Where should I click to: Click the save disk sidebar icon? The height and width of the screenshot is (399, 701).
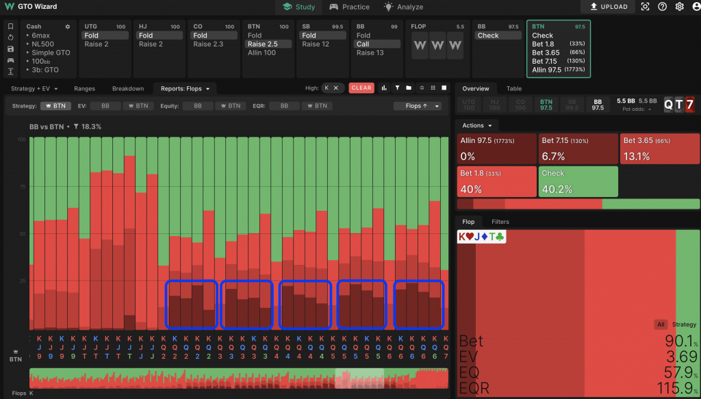point(11,49)
